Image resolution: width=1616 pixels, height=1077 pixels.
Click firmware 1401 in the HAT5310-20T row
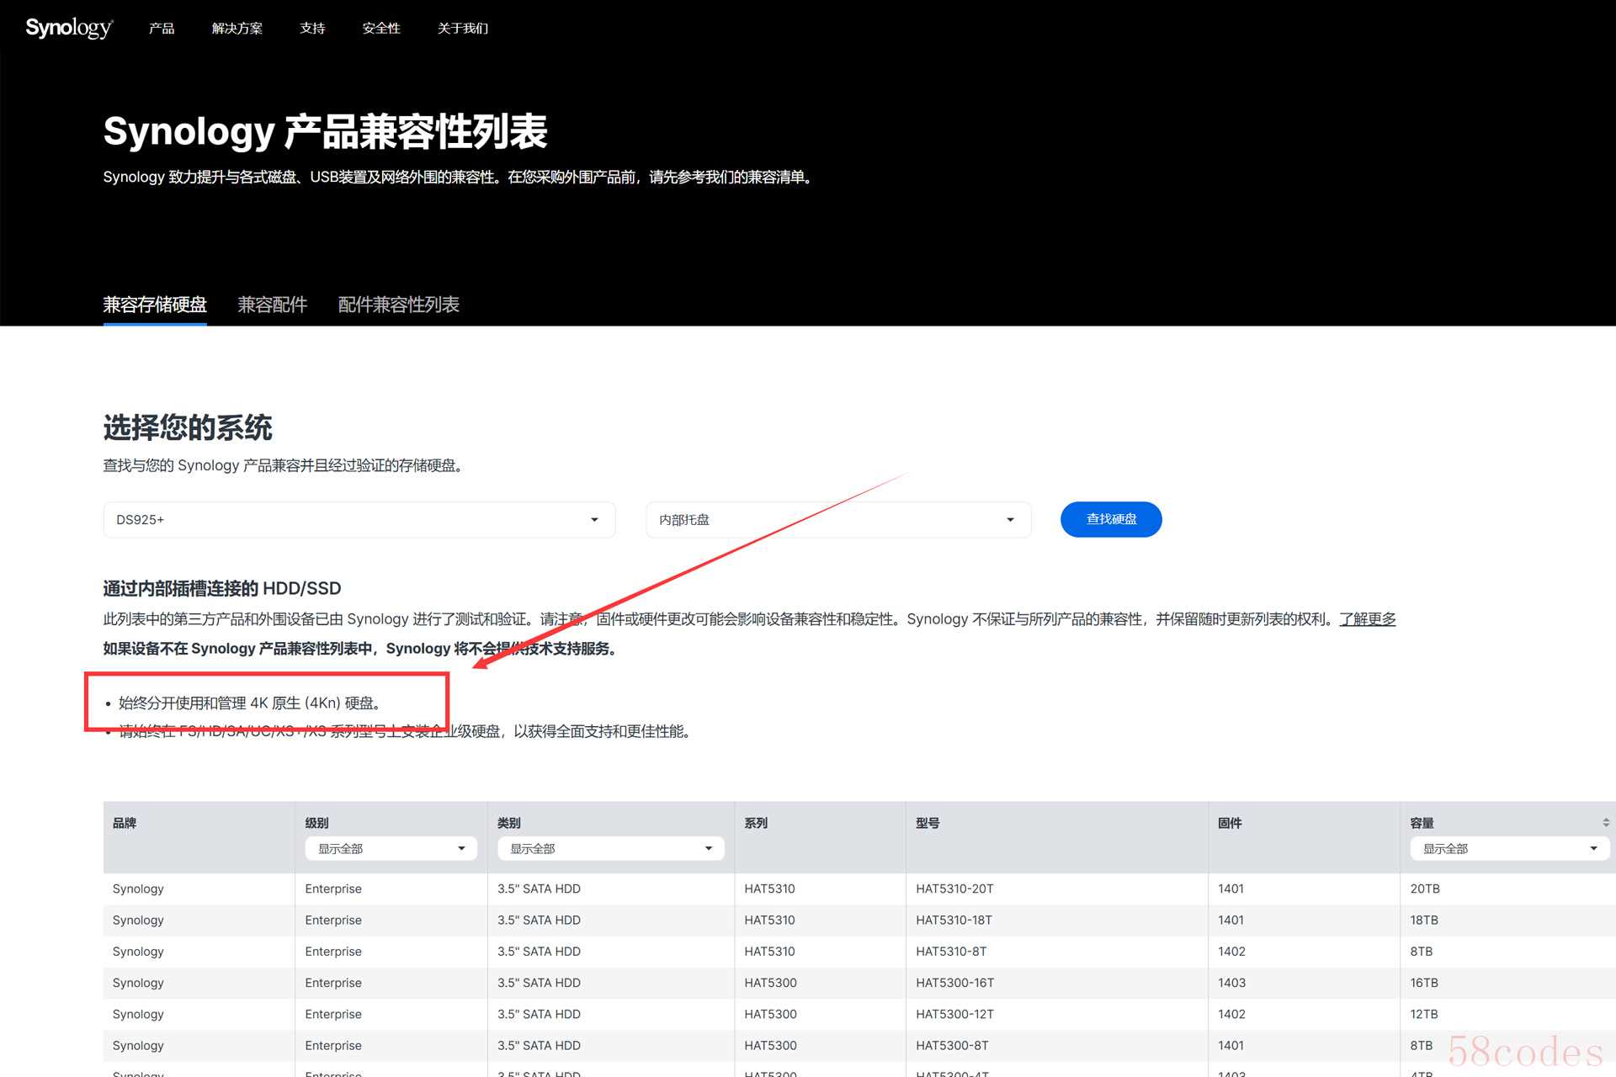1231,889
